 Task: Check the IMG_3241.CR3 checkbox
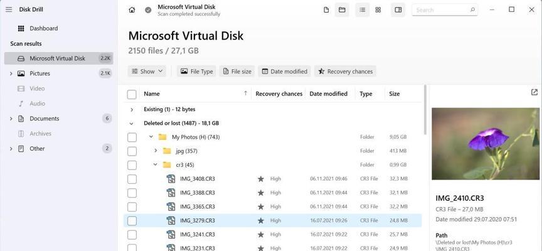point(132,235)
